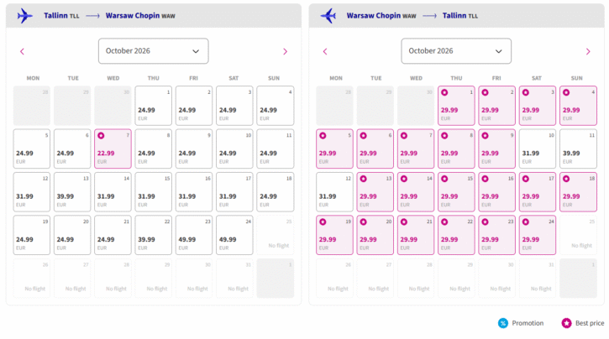Select return October 24 at 29.99 EUR
Image resolution: width=609 pixels, height=339 pixels.
(x=537, y=234)
